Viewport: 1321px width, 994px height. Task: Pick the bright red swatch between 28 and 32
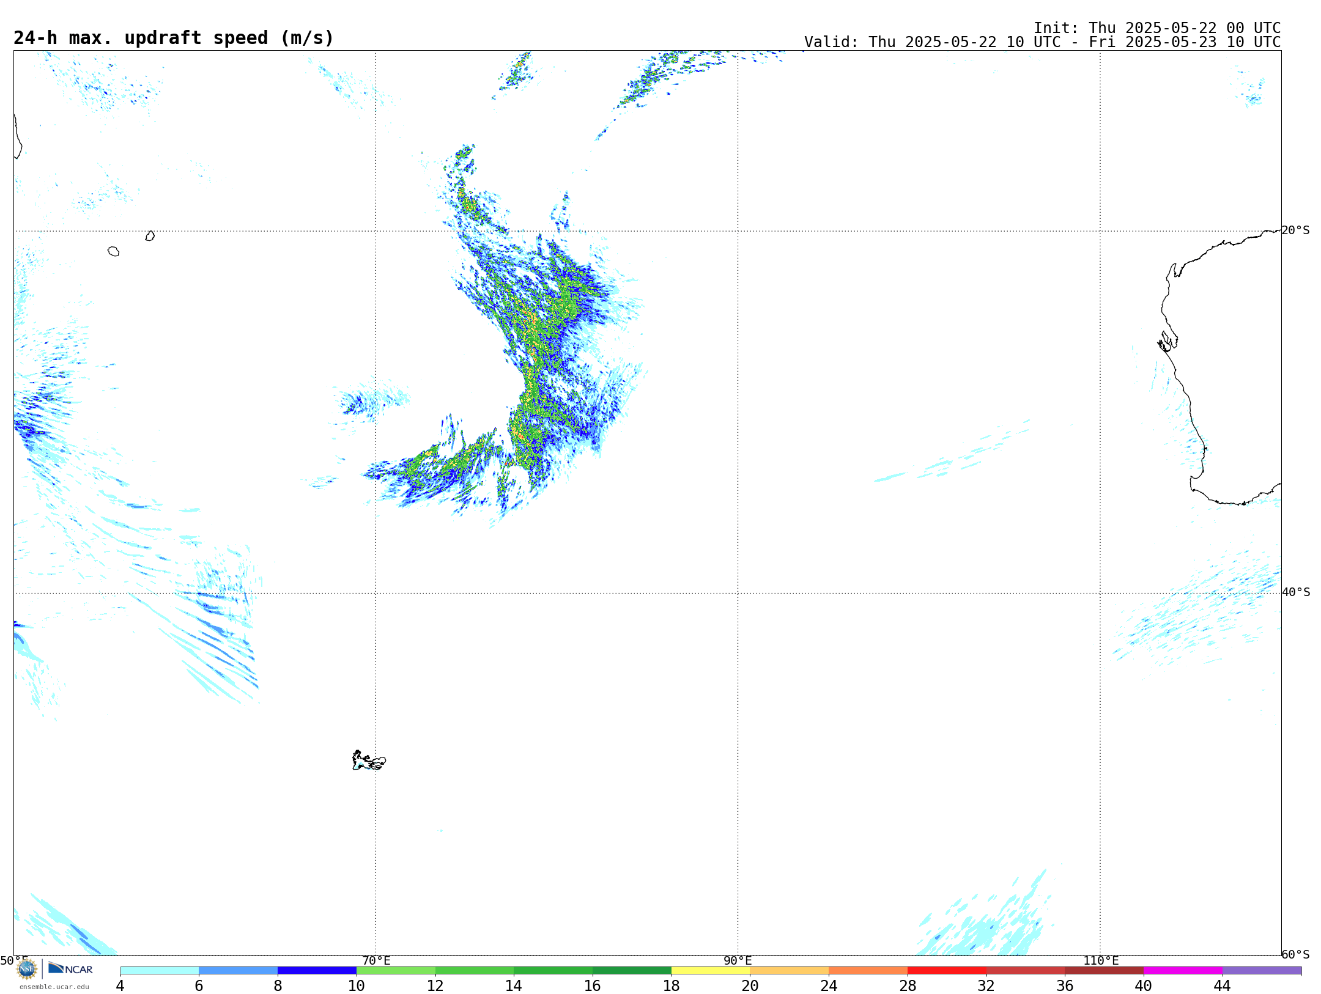pos(947,971)
